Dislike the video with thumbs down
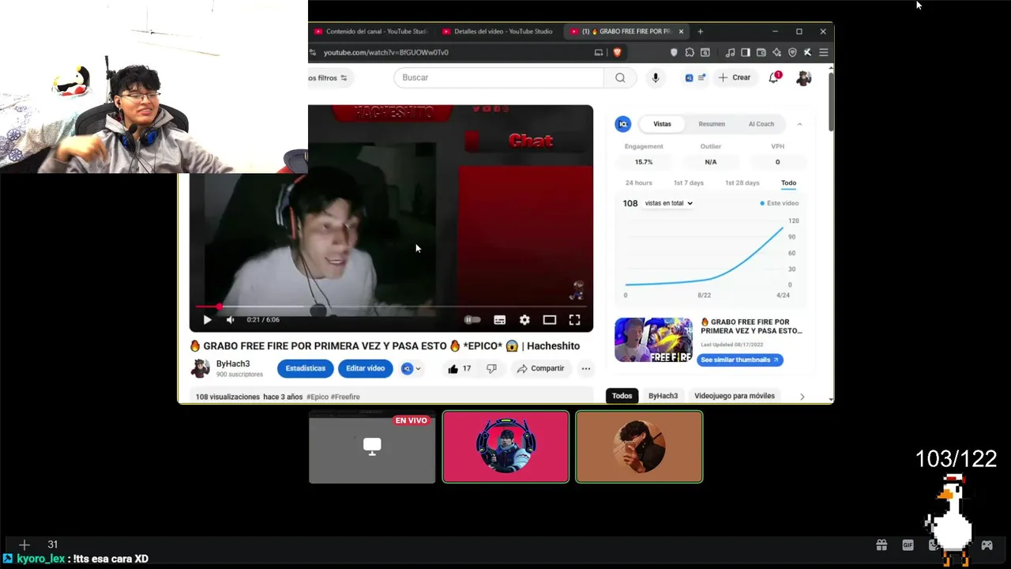Image resolution: width=1011 pixels, height=569 pixels. click(x=491, y=368)
